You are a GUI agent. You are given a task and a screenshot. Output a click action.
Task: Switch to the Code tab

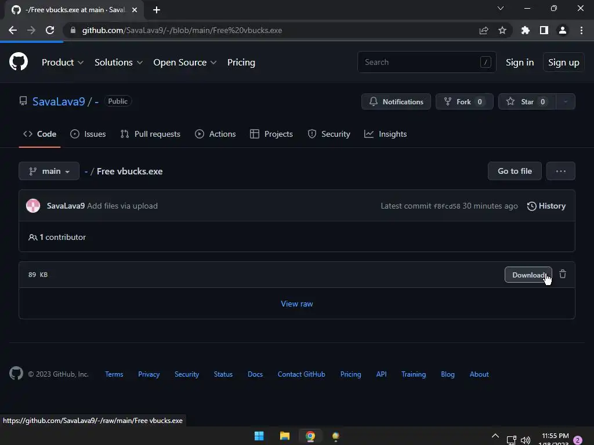[40, 134]
